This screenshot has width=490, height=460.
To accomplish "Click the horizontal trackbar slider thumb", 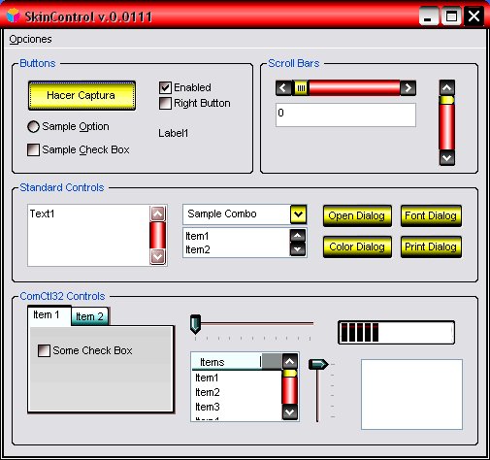I will click(195, 324).
